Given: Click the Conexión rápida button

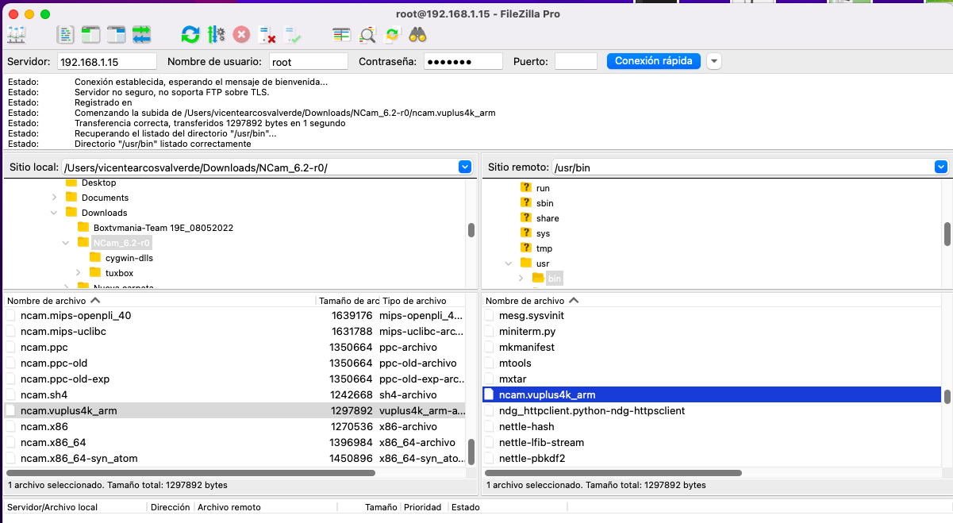Looking at the screenshot, I should (653, 61).
